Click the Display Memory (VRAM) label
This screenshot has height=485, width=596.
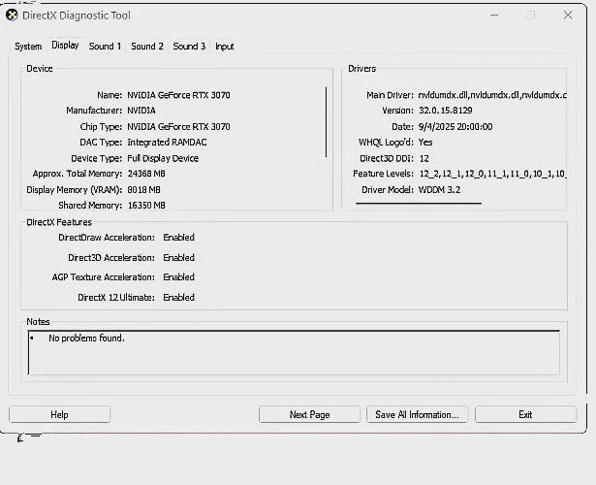[x=74, y=190]
